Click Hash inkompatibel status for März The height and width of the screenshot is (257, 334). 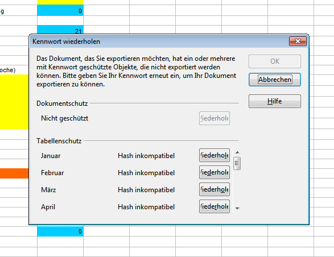coord(146,190)
